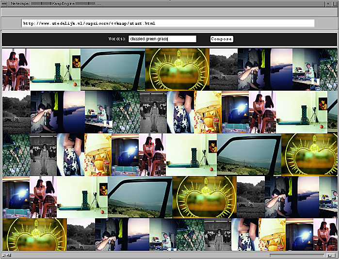This screenshot has height=259, width=339.
Task: Click the blue lens flare thumbnail in second row
Action: click(x=235, y=112)
